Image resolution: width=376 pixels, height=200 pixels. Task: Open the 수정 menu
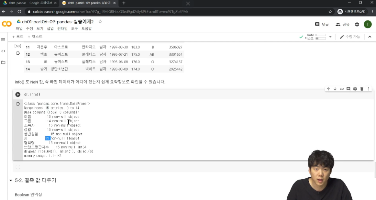(29, 28)
